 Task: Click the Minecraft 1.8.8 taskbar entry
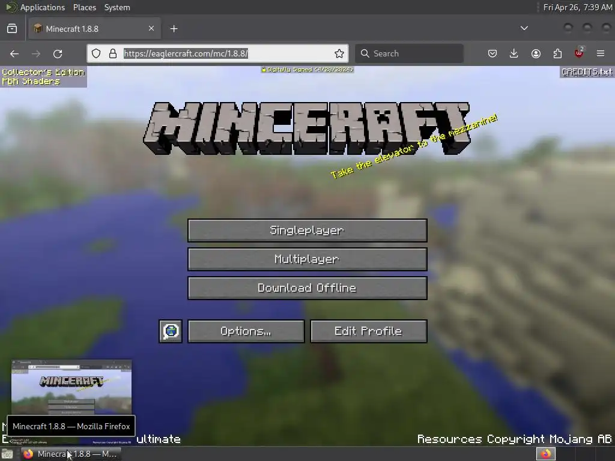pyautogui.click(x=71, y=454)
